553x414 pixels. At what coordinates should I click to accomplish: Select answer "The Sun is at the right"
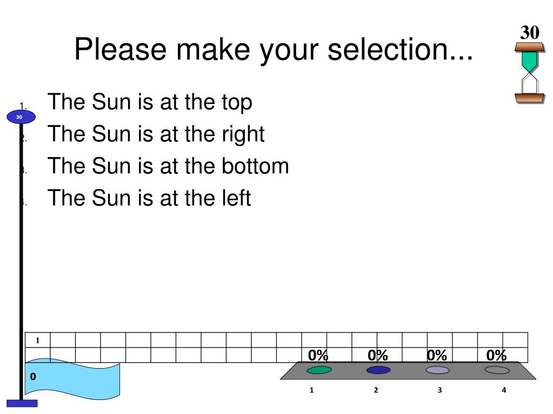point(156,134)
